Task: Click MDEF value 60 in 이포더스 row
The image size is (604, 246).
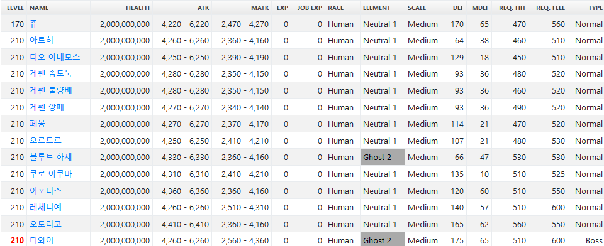Action: pos(484,191)
